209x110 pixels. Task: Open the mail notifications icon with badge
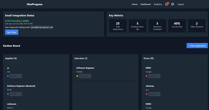[167, 4]
